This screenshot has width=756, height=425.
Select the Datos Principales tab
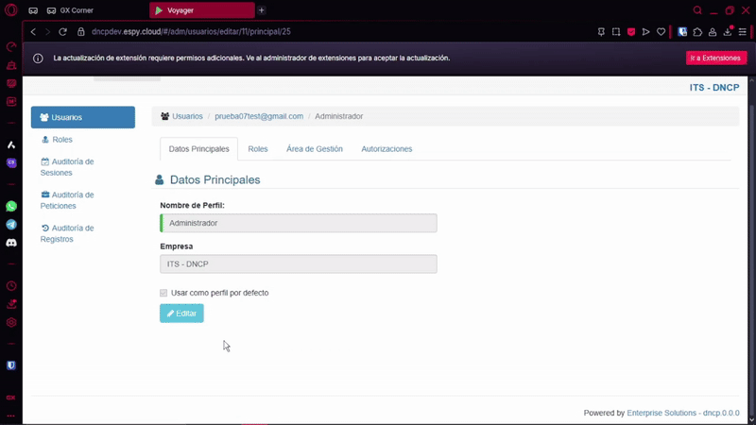pyautogui.click(x=198, y=149)
